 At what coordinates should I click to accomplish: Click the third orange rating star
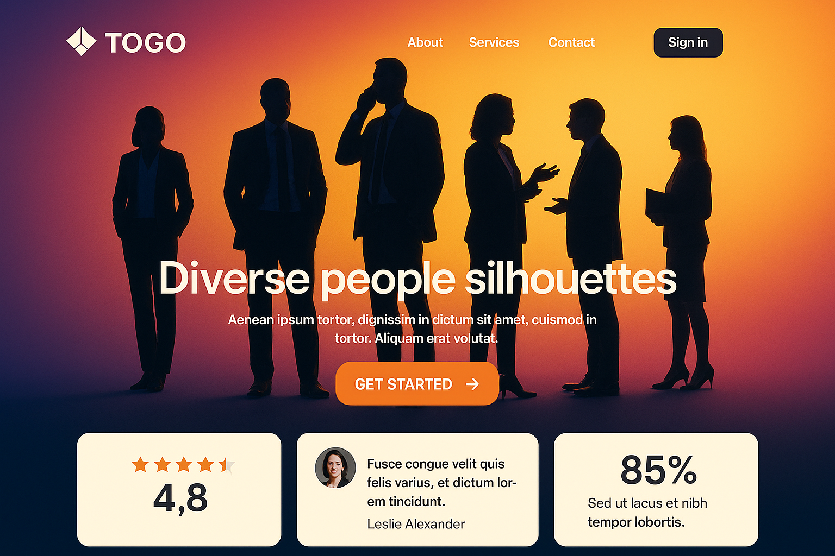pos(184,465)
